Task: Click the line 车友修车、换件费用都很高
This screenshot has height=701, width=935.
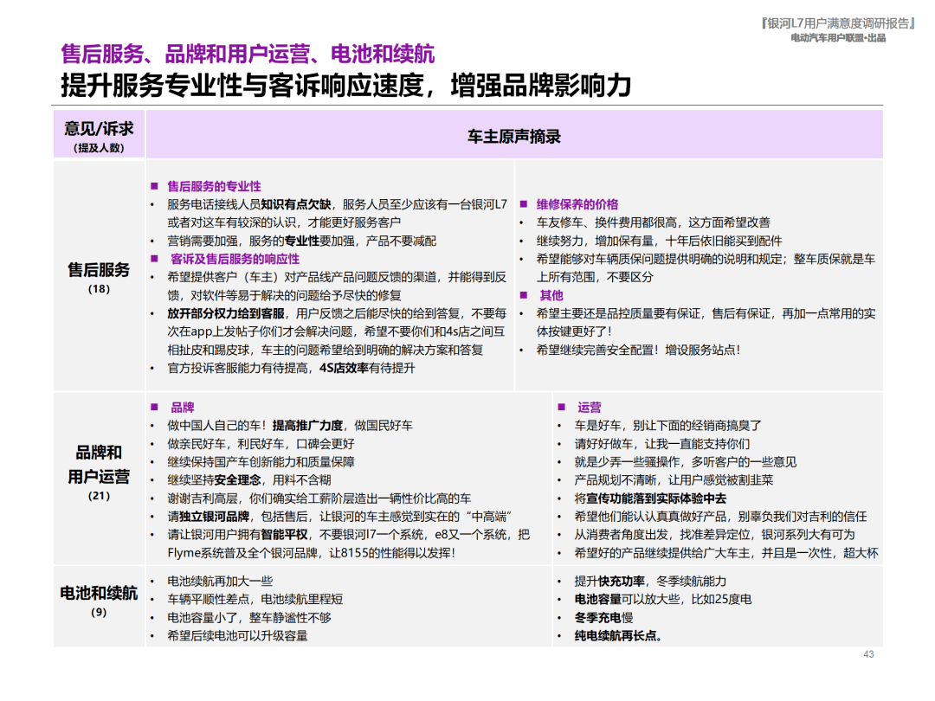Action: click(x=653, y=223)
